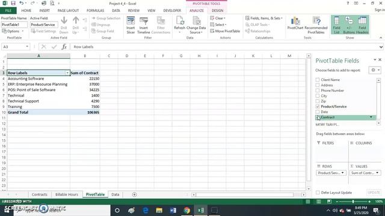Viewport: 385px width, 216px height.
Task: Select the Grand Total cell
Action: [x=38, y=112]
